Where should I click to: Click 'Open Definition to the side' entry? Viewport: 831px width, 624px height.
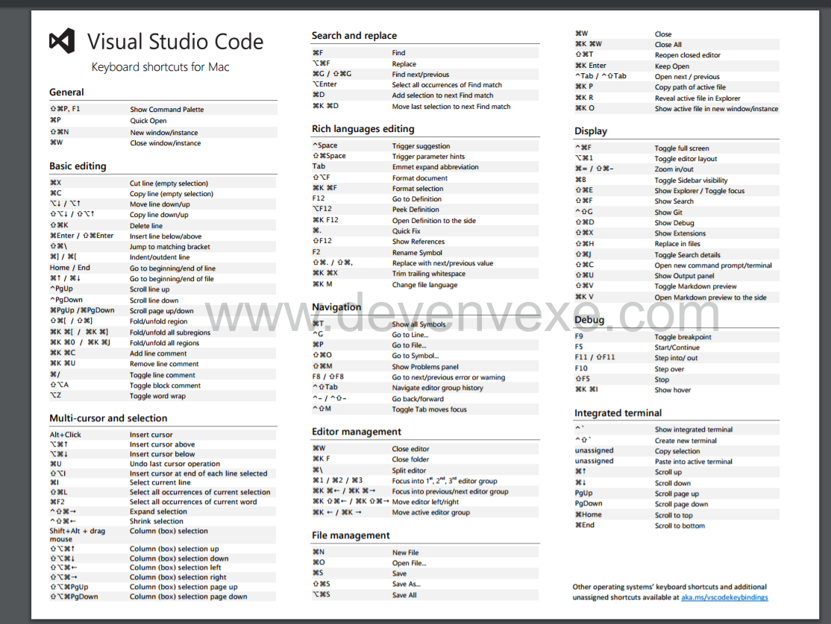434,221
